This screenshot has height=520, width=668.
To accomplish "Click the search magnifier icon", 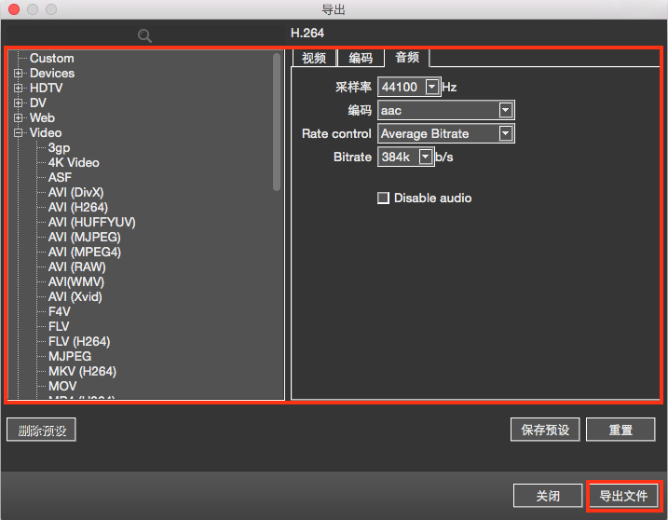I will click(144, 35).
